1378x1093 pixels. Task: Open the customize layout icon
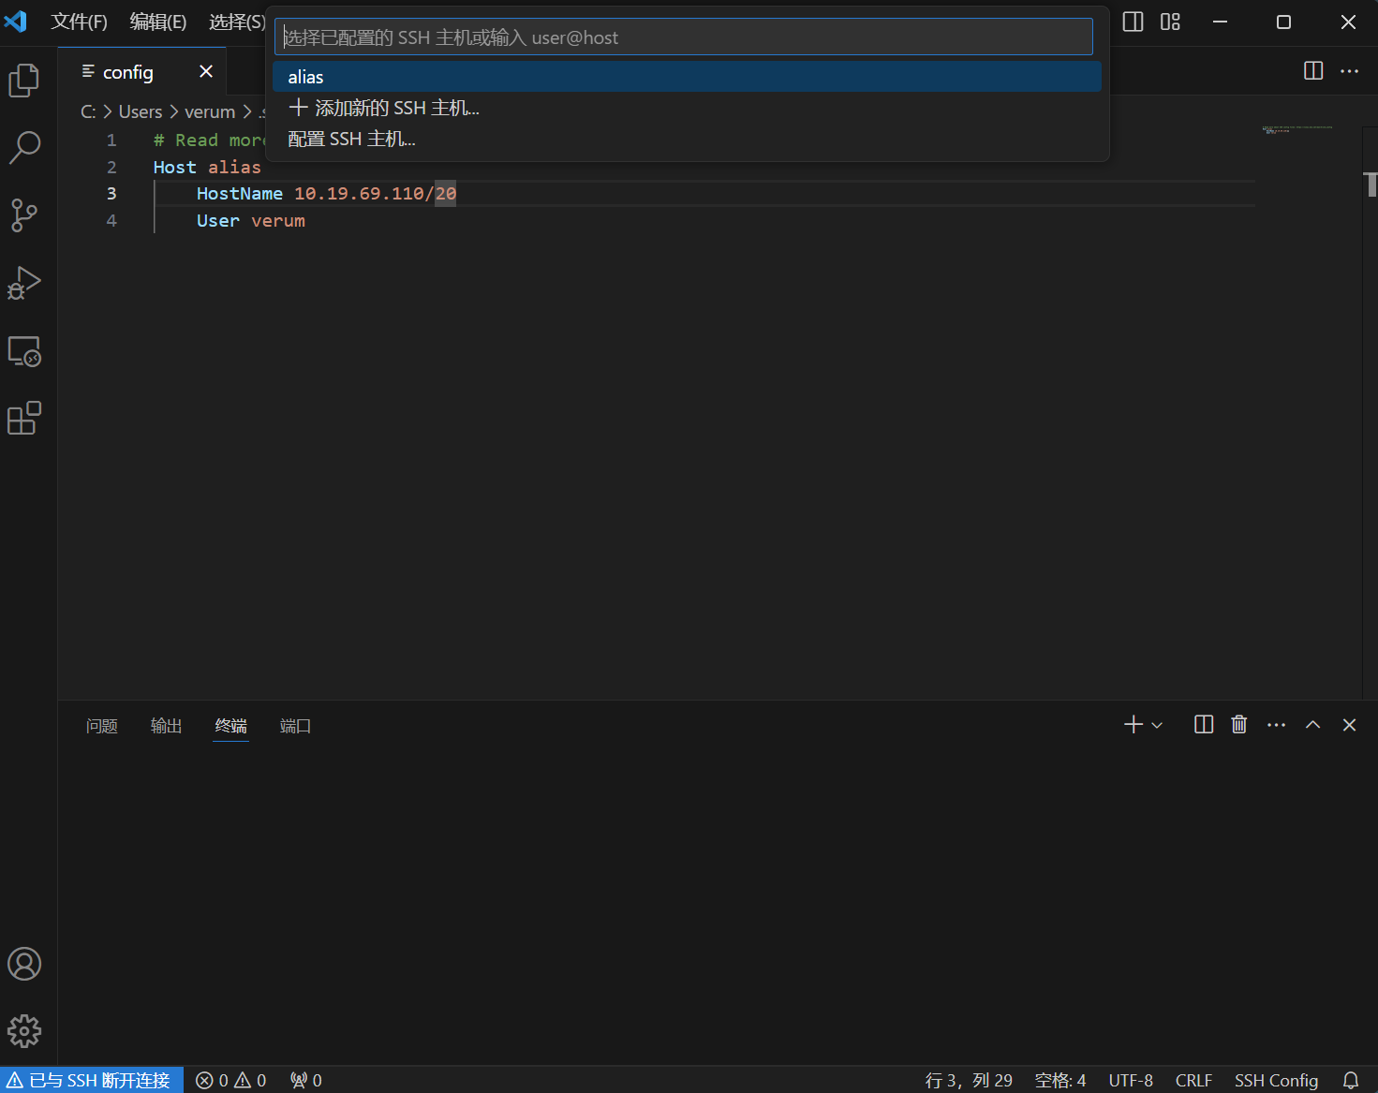1170,22
